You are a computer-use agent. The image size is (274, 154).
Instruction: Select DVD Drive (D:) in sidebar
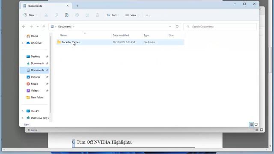point(39,118)
